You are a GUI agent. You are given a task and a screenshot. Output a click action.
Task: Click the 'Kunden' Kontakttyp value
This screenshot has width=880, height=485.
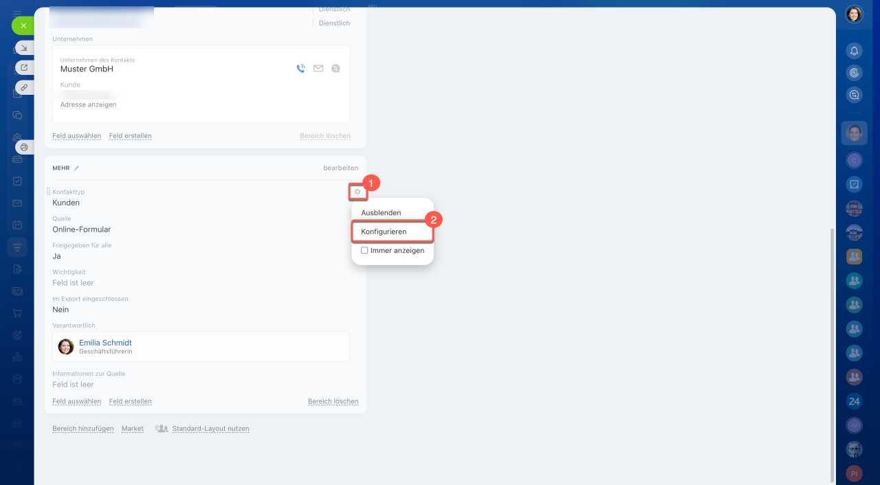66,203
